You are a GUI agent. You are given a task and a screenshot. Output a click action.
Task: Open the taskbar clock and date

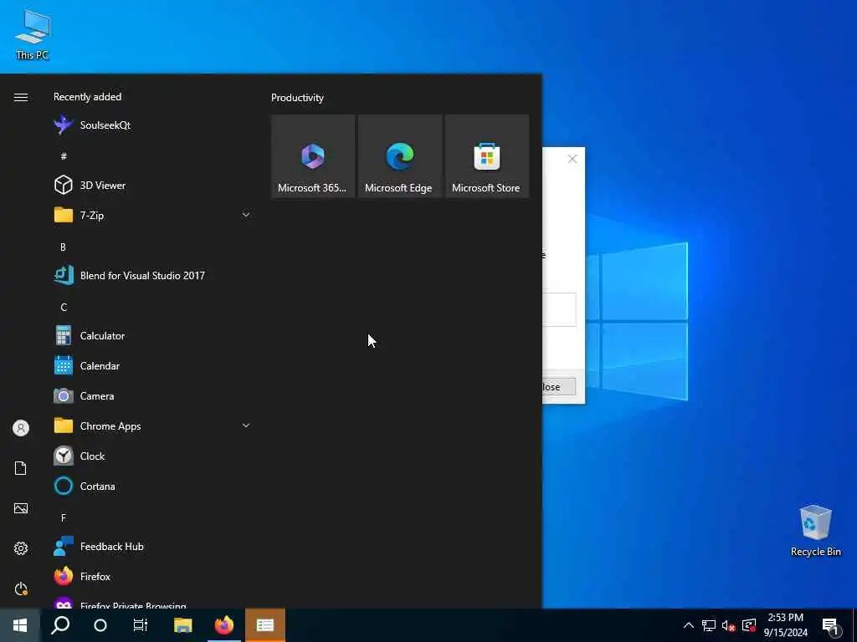785,625
